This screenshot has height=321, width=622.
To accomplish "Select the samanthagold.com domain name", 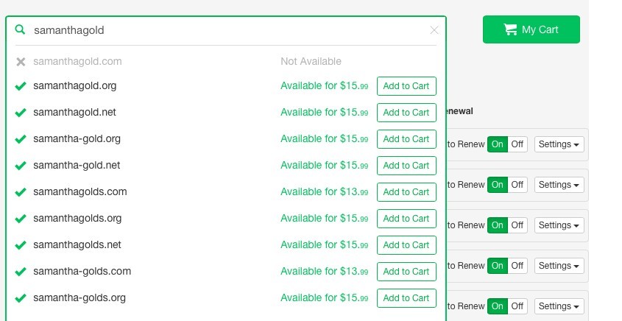I will coord(77,62).
